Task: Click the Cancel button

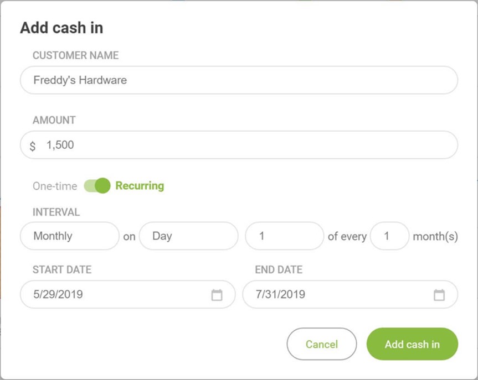Action: point(322,344)
